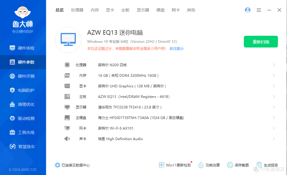Follow the 前往跑分 link
Image resolution: width=287 pixels, height=175 pixels.
click(x=176, y=49)
